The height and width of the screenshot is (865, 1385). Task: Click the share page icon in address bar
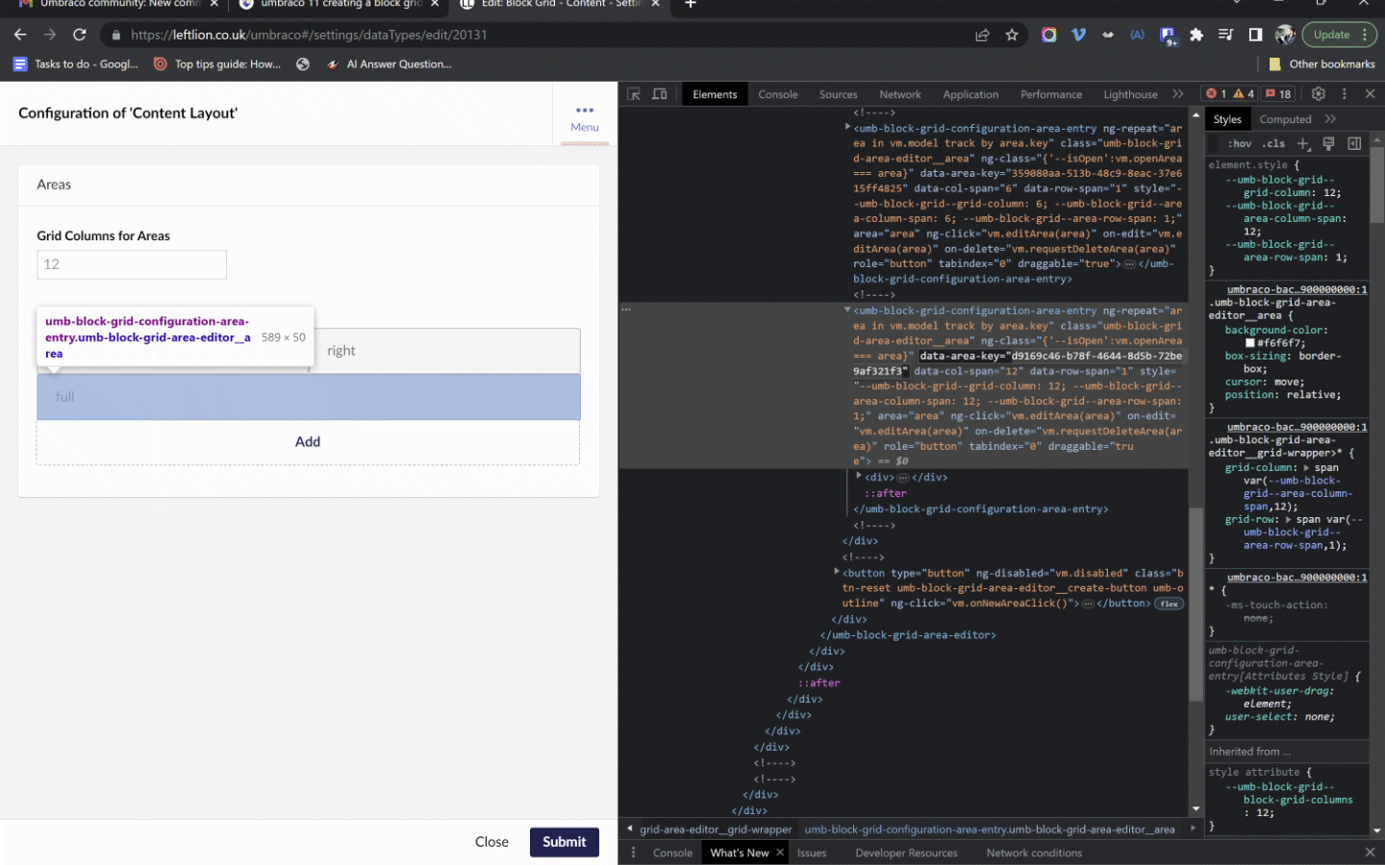pyautogui.click(x=982, y=35)
